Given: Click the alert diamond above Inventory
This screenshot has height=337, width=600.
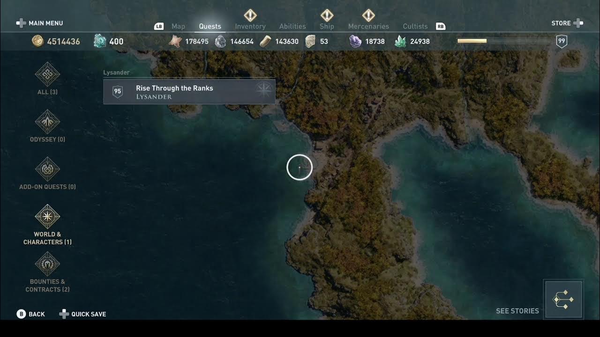Looking at the screenshot, I should point(250,15).
